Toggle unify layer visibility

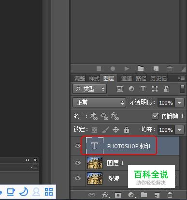click(x=104, y=116)
